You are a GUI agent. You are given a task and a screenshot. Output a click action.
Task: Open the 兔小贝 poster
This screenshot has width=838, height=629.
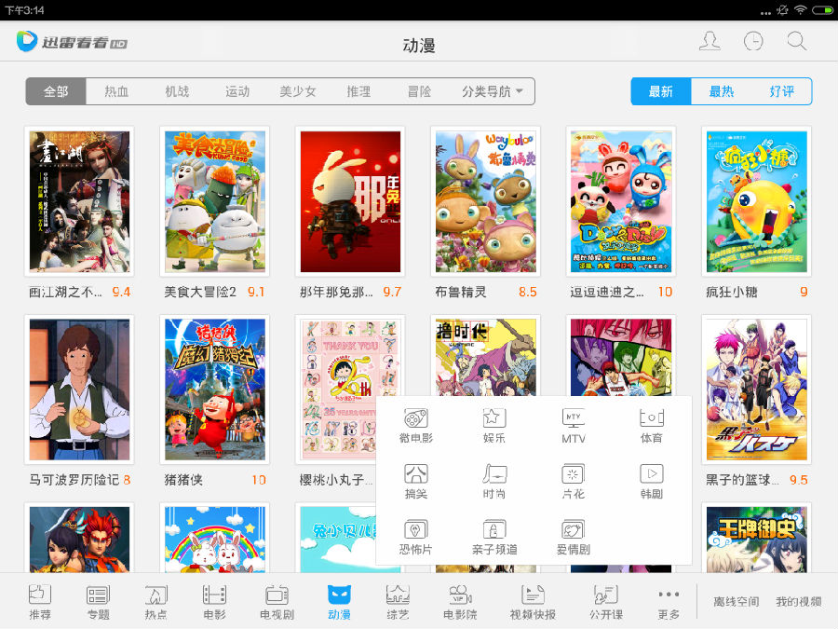[335, 538]
